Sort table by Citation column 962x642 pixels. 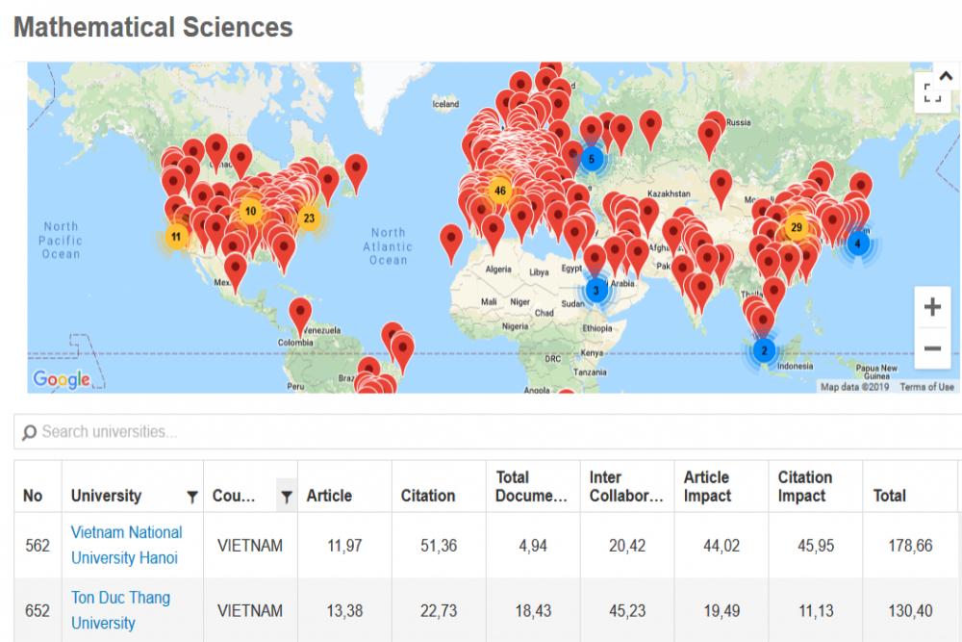pyautogui.click(x=428, y=496)
